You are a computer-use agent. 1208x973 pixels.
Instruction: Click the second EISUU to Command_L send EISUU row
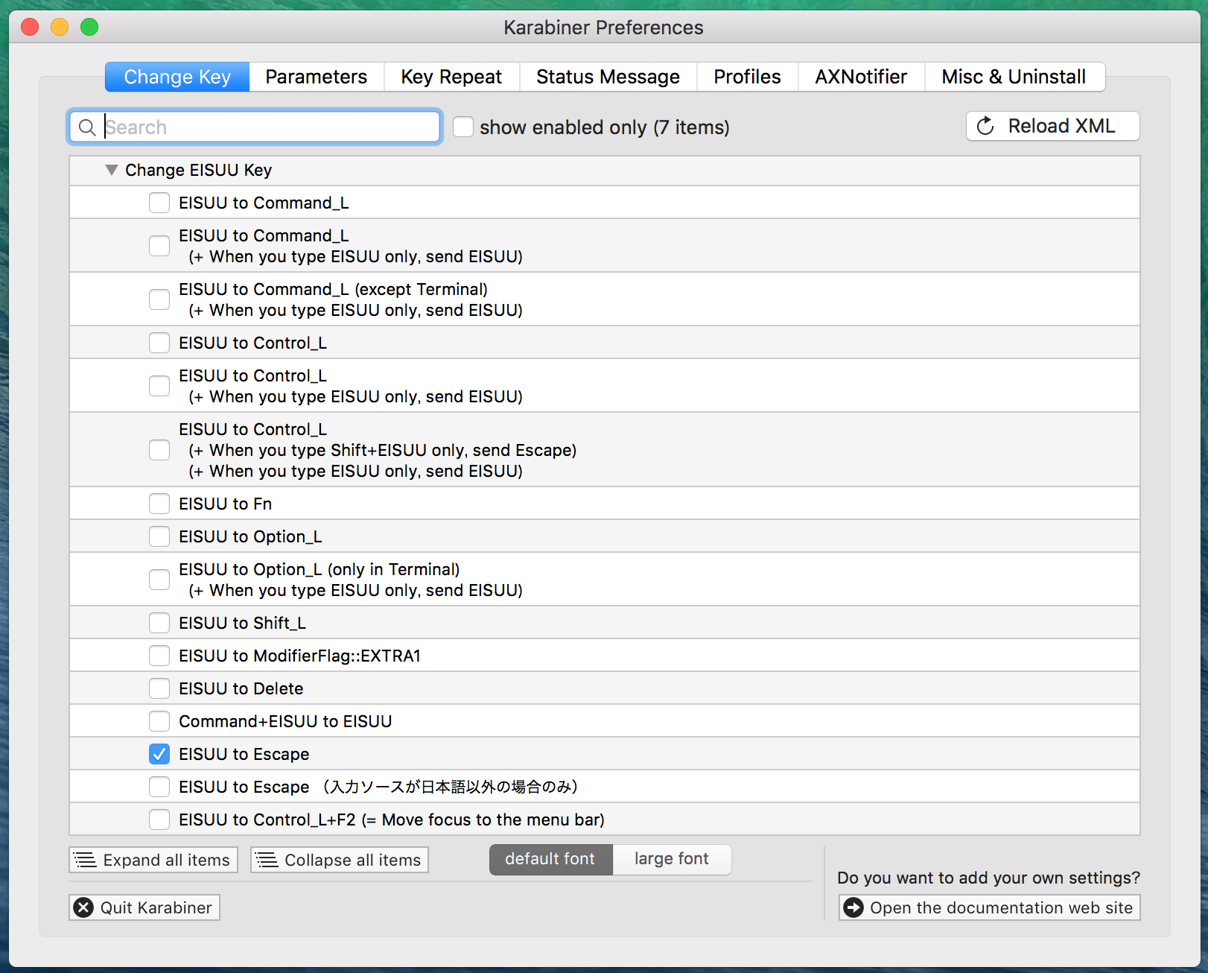pos(605,246)
